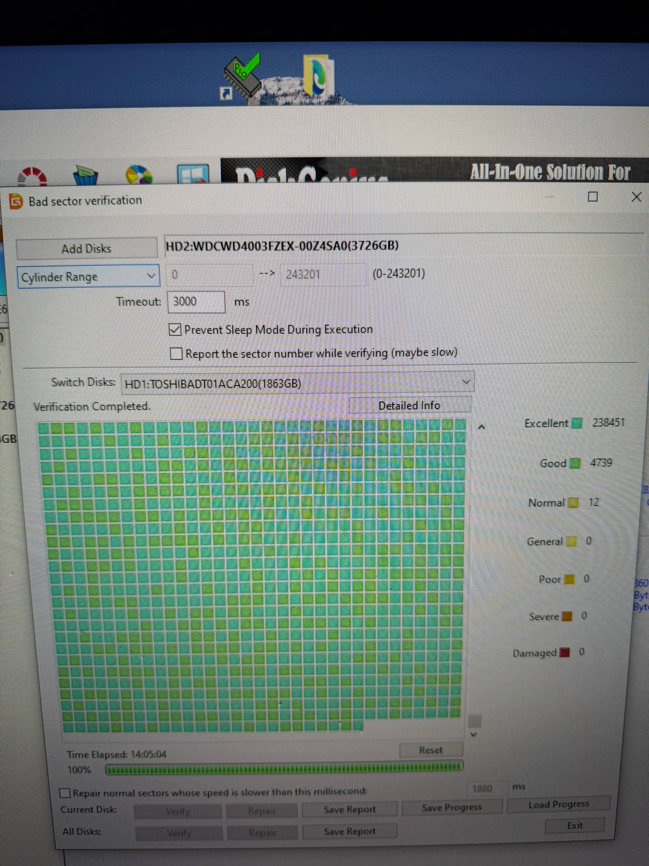The width and height of the screenshot is (649, 866).
Task: Expand the Switch Disks dropdown
Action: click(297, 383)
